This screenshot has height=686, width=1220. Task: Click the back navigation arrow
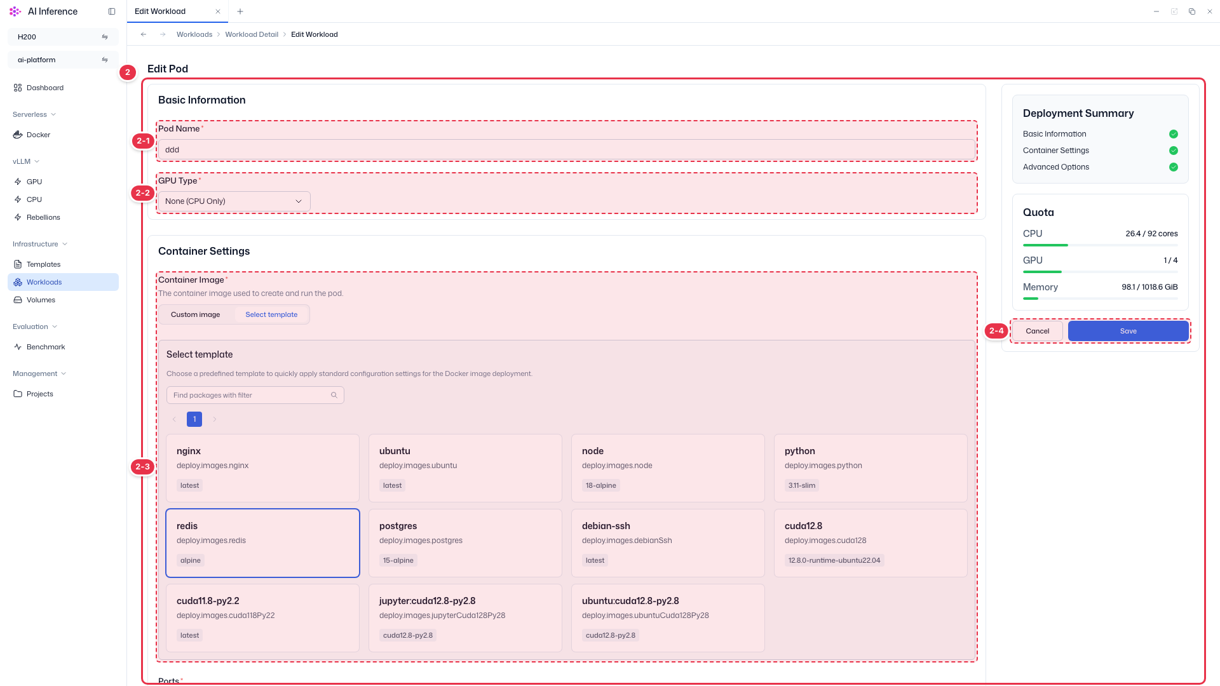coord(144,34)
